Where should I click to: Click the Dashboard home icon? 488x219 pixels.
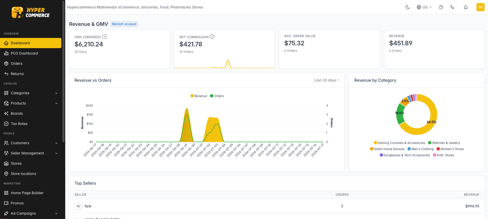[6, 43]
